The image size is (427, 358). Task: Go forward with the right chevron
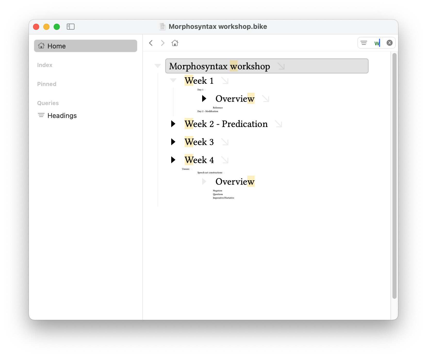click(163, 43)
